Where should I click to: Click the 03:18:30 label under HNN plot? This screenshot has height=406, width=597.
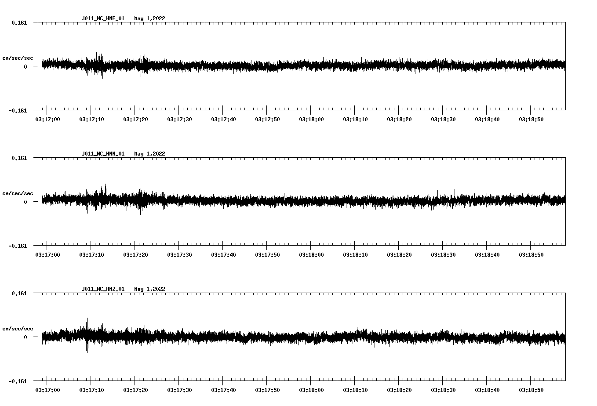point(443,255)
